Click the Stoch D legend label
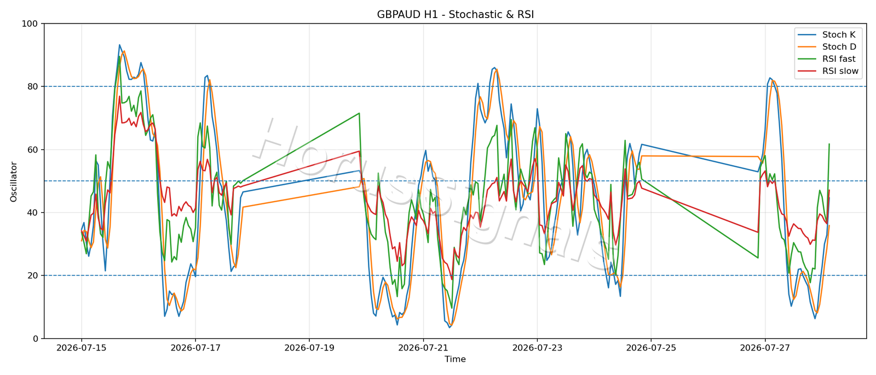The image size is (876, 375). tap(839, 47)
